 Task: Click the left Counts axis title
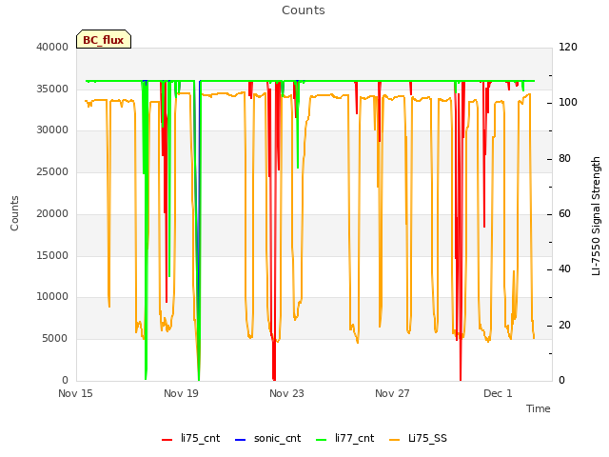(14, 213)
